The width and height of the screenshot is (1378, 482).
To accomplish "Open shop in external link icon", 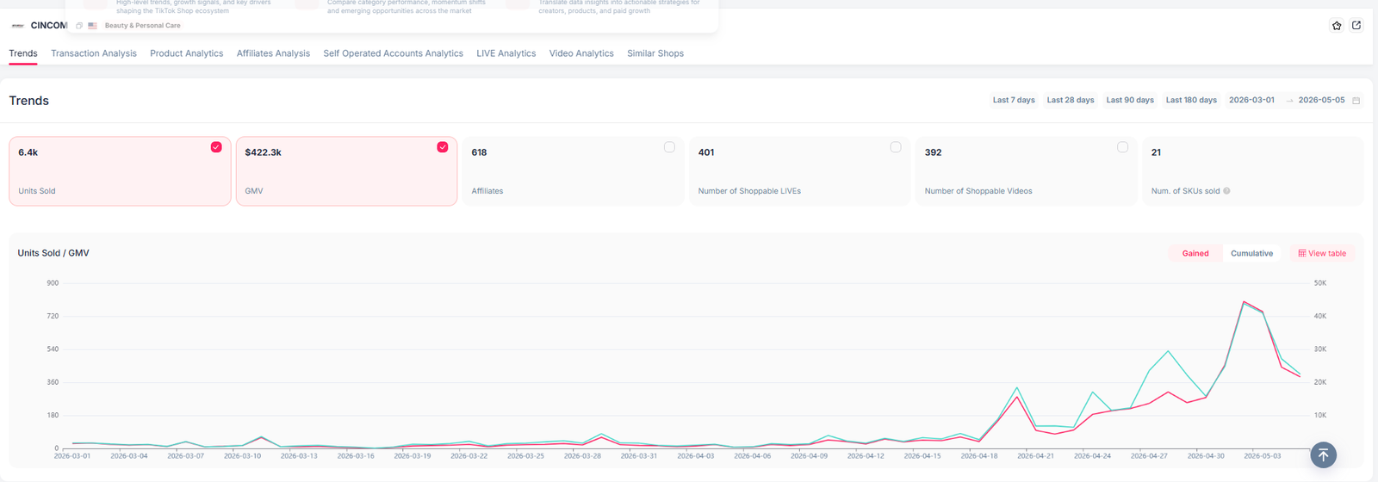I will [1356, 26].
